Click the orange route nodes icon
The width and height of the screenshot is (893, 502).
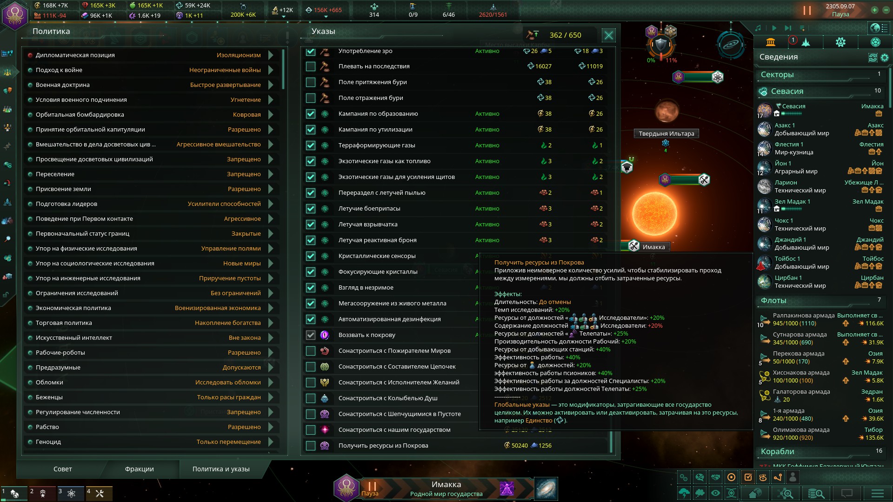point(778,477)
